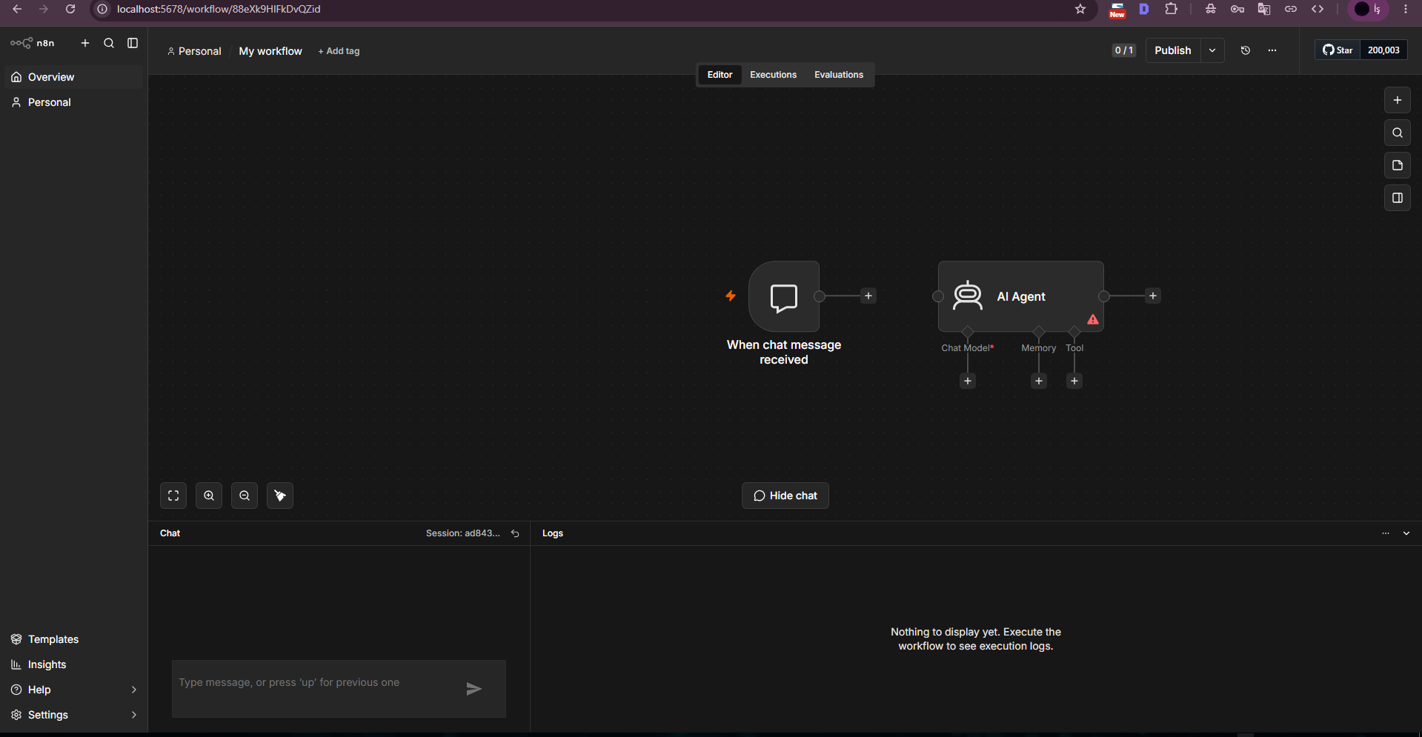The height and width of the screenshot is (737, 1422).
Task: Click the Logs panel header
Action: [553, 533]
